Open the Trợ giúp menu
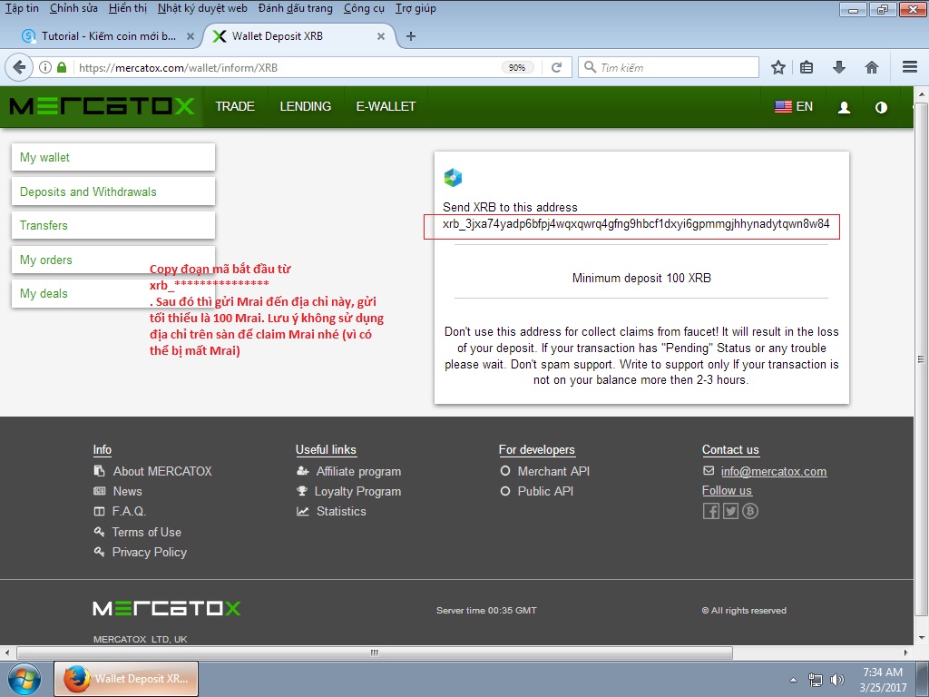Screen dimensions: 929x697 [x=416, y=8]
